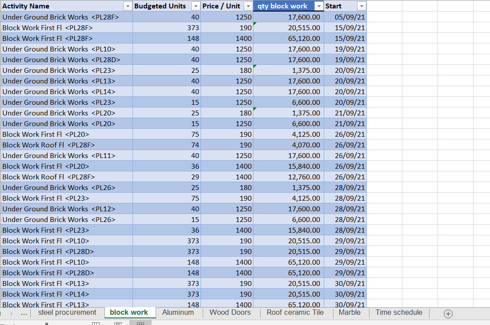Screen dimensions: 490x325
Task: Select Block Work Roof Fl 74 units cell
Action: pyautogui.click(x=167, y=145)
